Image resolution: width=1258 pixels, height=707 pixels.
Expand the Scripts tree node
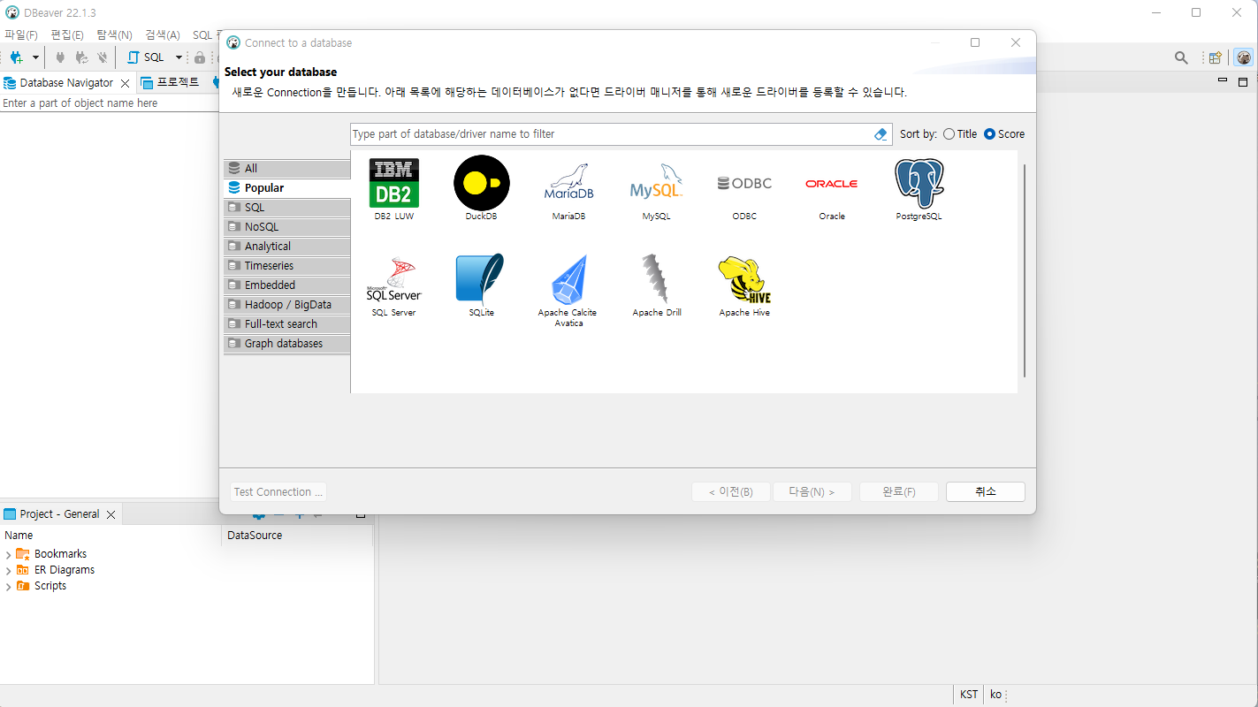tap(9, 587)
